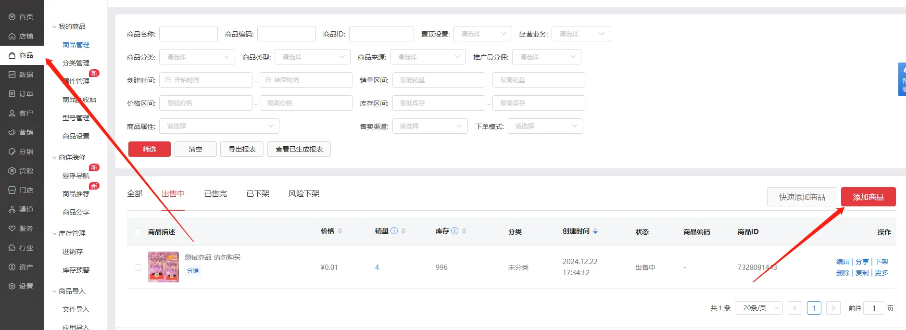
Task: Sort by 销量 column arrows
Action: point(403,231)
